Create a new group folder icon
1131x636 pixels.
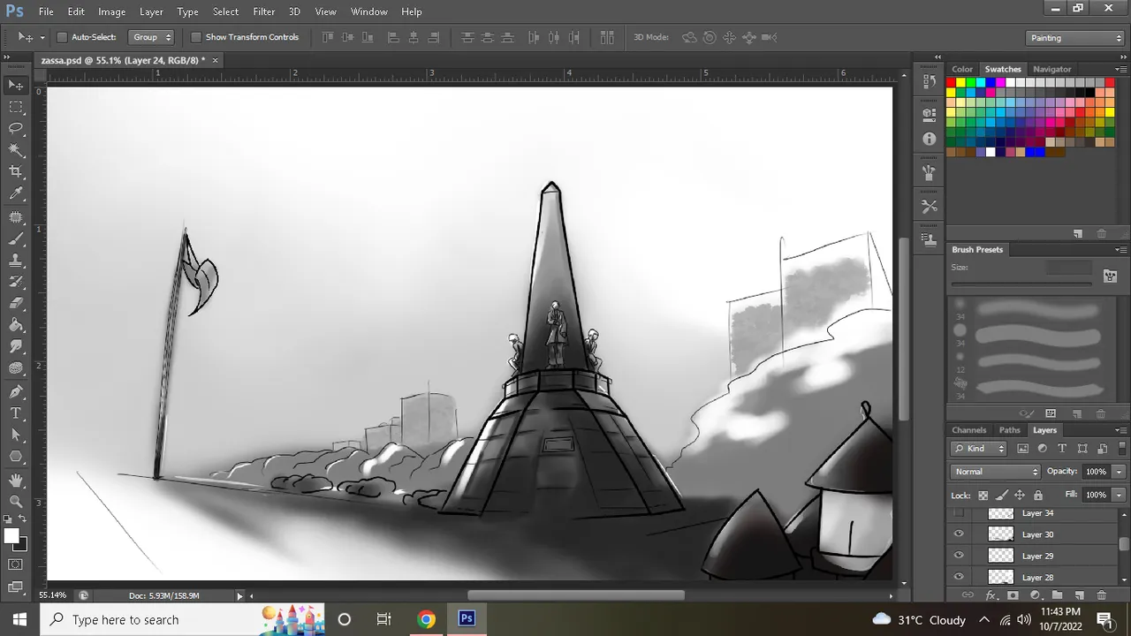click(x=1057, y=595)
